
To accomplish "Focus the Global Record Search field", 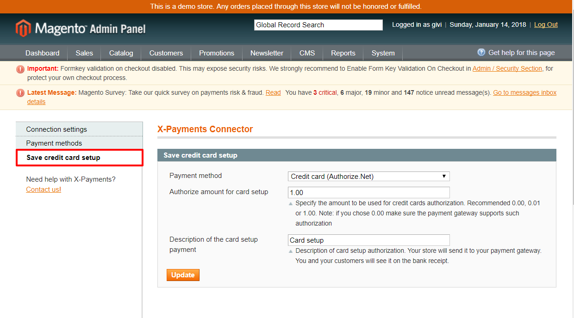I will click(318, 25).
